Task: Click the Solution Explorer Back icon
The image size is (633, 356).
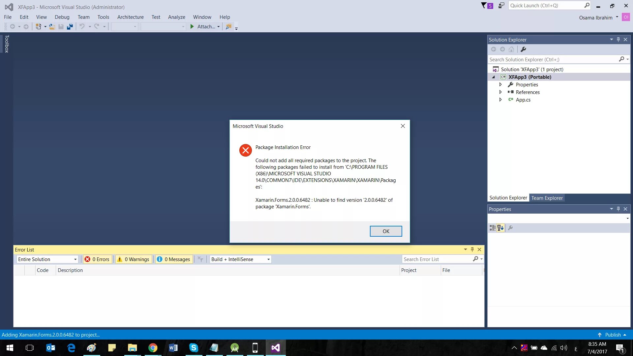Action: [x=494, y=49]
